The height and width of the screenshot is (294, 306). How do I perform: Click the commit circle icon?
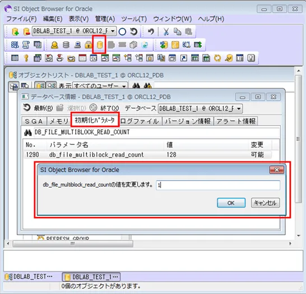(122, 31)
